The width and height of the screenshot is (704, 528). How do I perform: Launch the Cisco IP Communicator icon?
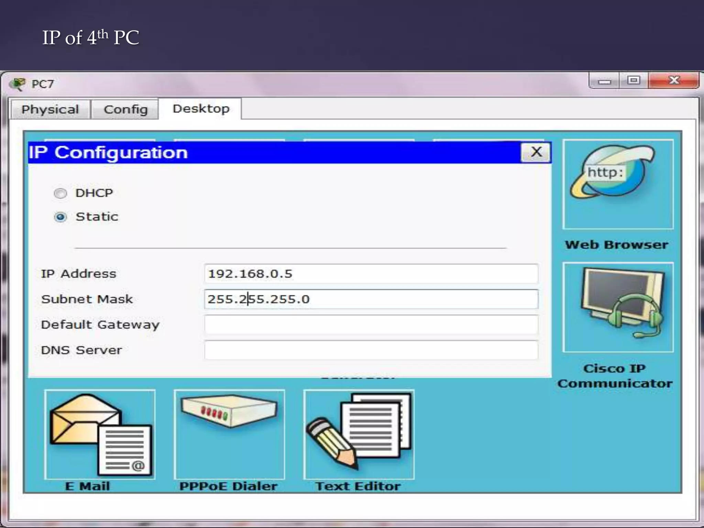[618, 307]
